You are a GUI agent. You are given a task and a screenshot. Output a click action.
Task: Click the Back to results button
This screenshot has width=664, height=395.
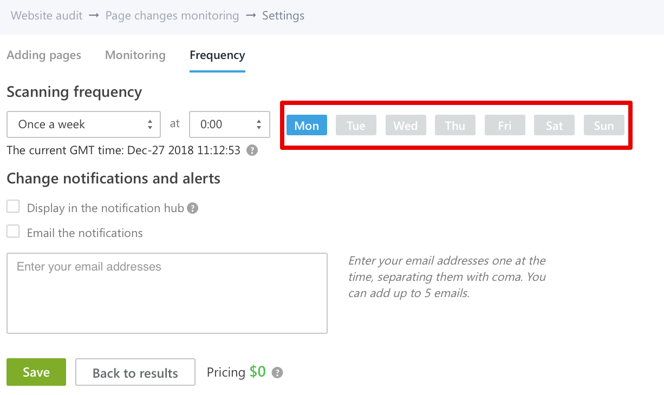tap(135, 372)
